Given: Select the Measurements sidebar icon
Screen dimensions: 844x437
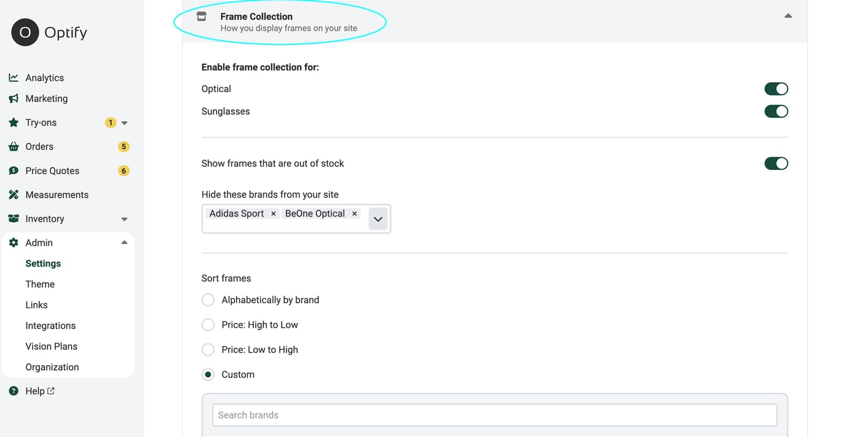Looking at the screenshot, I should (x=14, y=194).
